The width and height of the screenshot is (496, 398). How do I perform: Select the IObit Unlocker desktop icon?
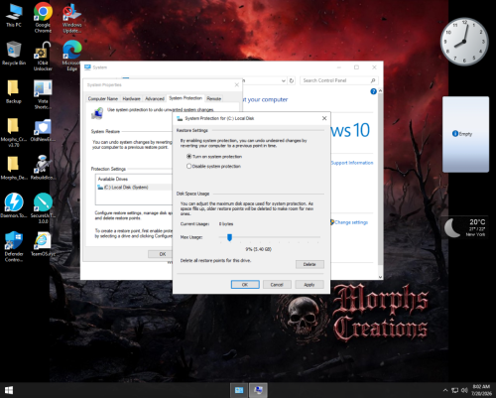[x=43, y=56]
